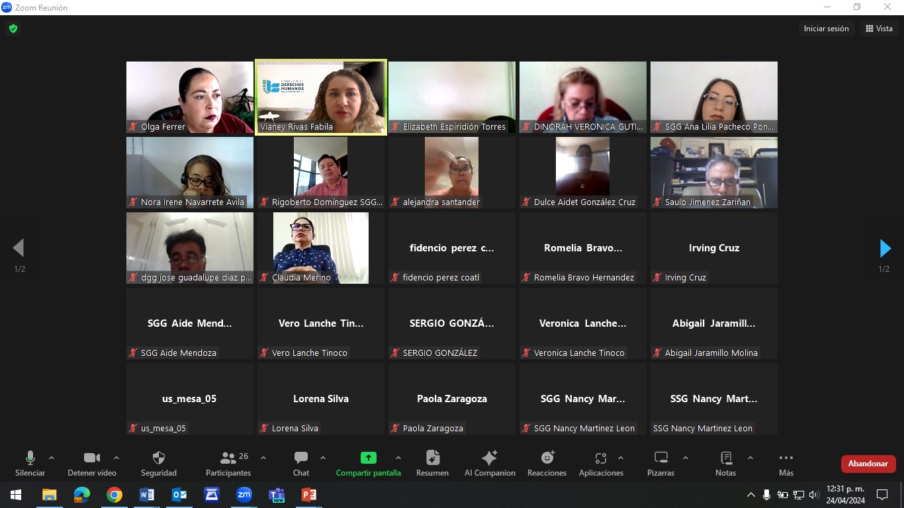
Task: Stop camera with Detener vídeo
Action: click(92, 458)
